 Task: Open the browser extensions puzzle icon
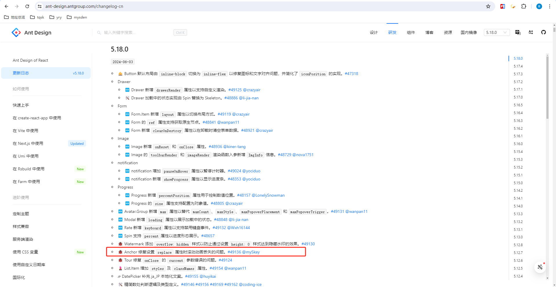click(x=524, y=6)
